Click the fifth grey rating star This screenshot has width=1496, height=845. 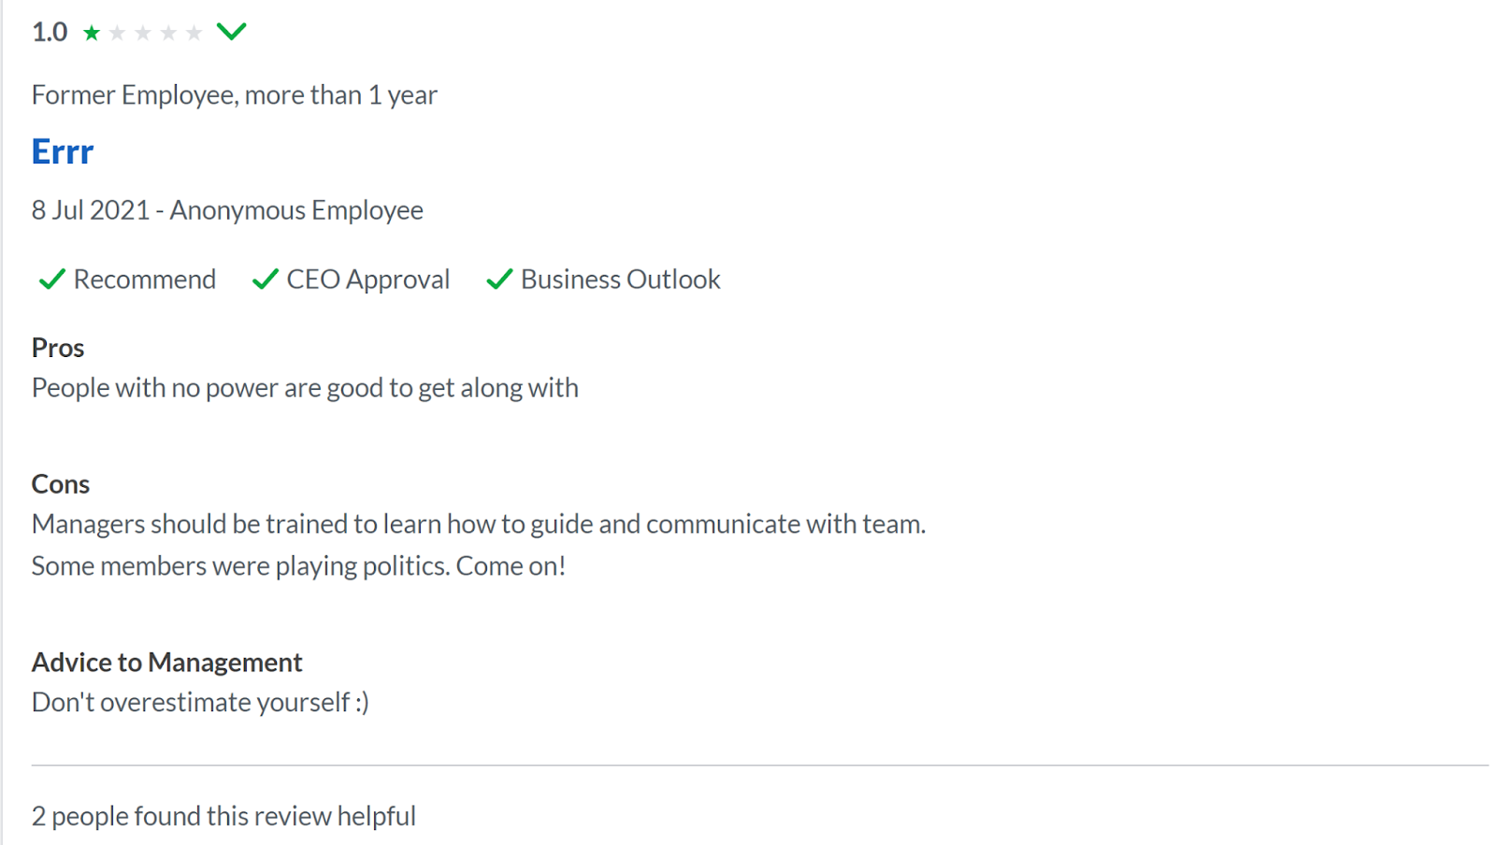(194, 34)
